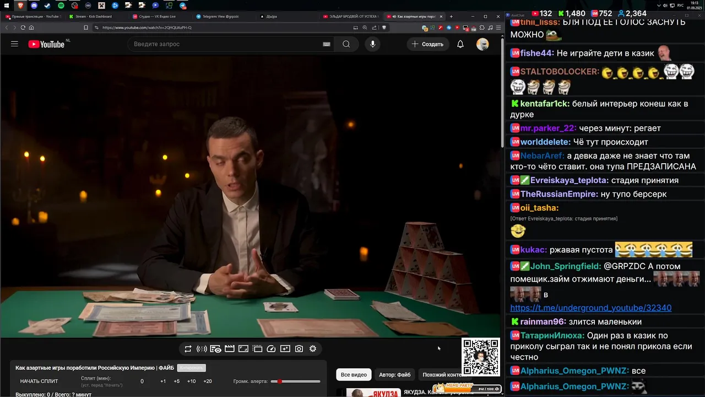Open a new browser tab
Image resolution: width=705 pixels, height=397 pixels.
451,17
